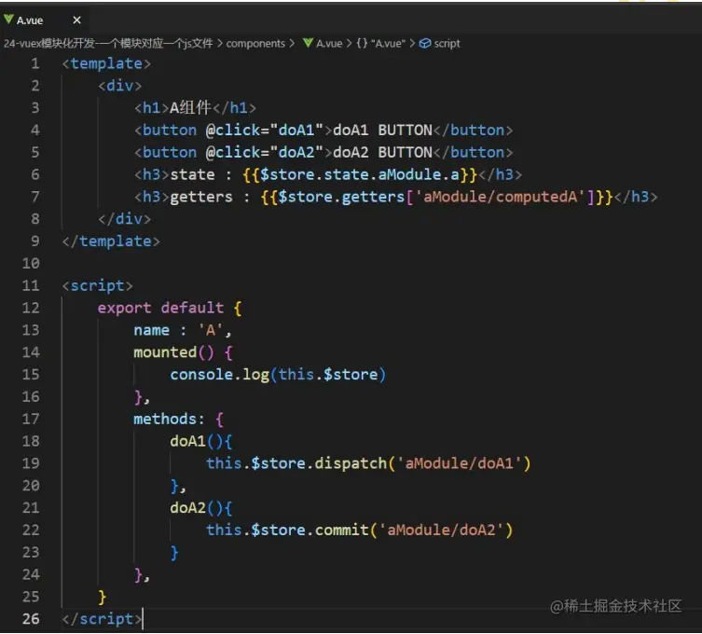The image size is (702, 634).
Task: Close the A.vue tab
Action: click(x=76, y=21)
